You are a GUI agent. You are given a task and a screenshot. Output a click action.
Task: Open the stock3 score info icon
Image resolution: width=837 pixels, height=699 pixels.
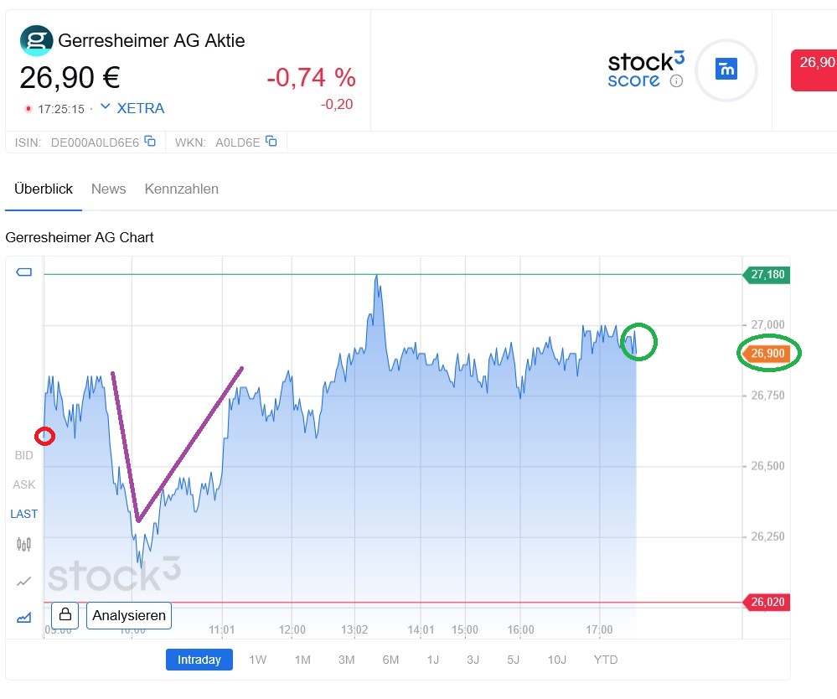[x=677, y=81]
